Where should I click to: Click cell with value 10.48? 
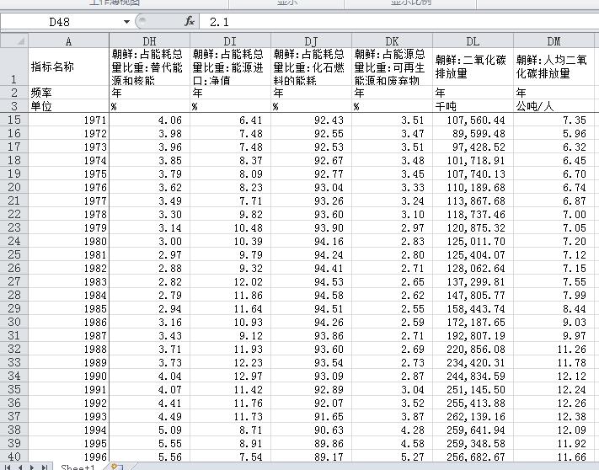tap(230, 227)
